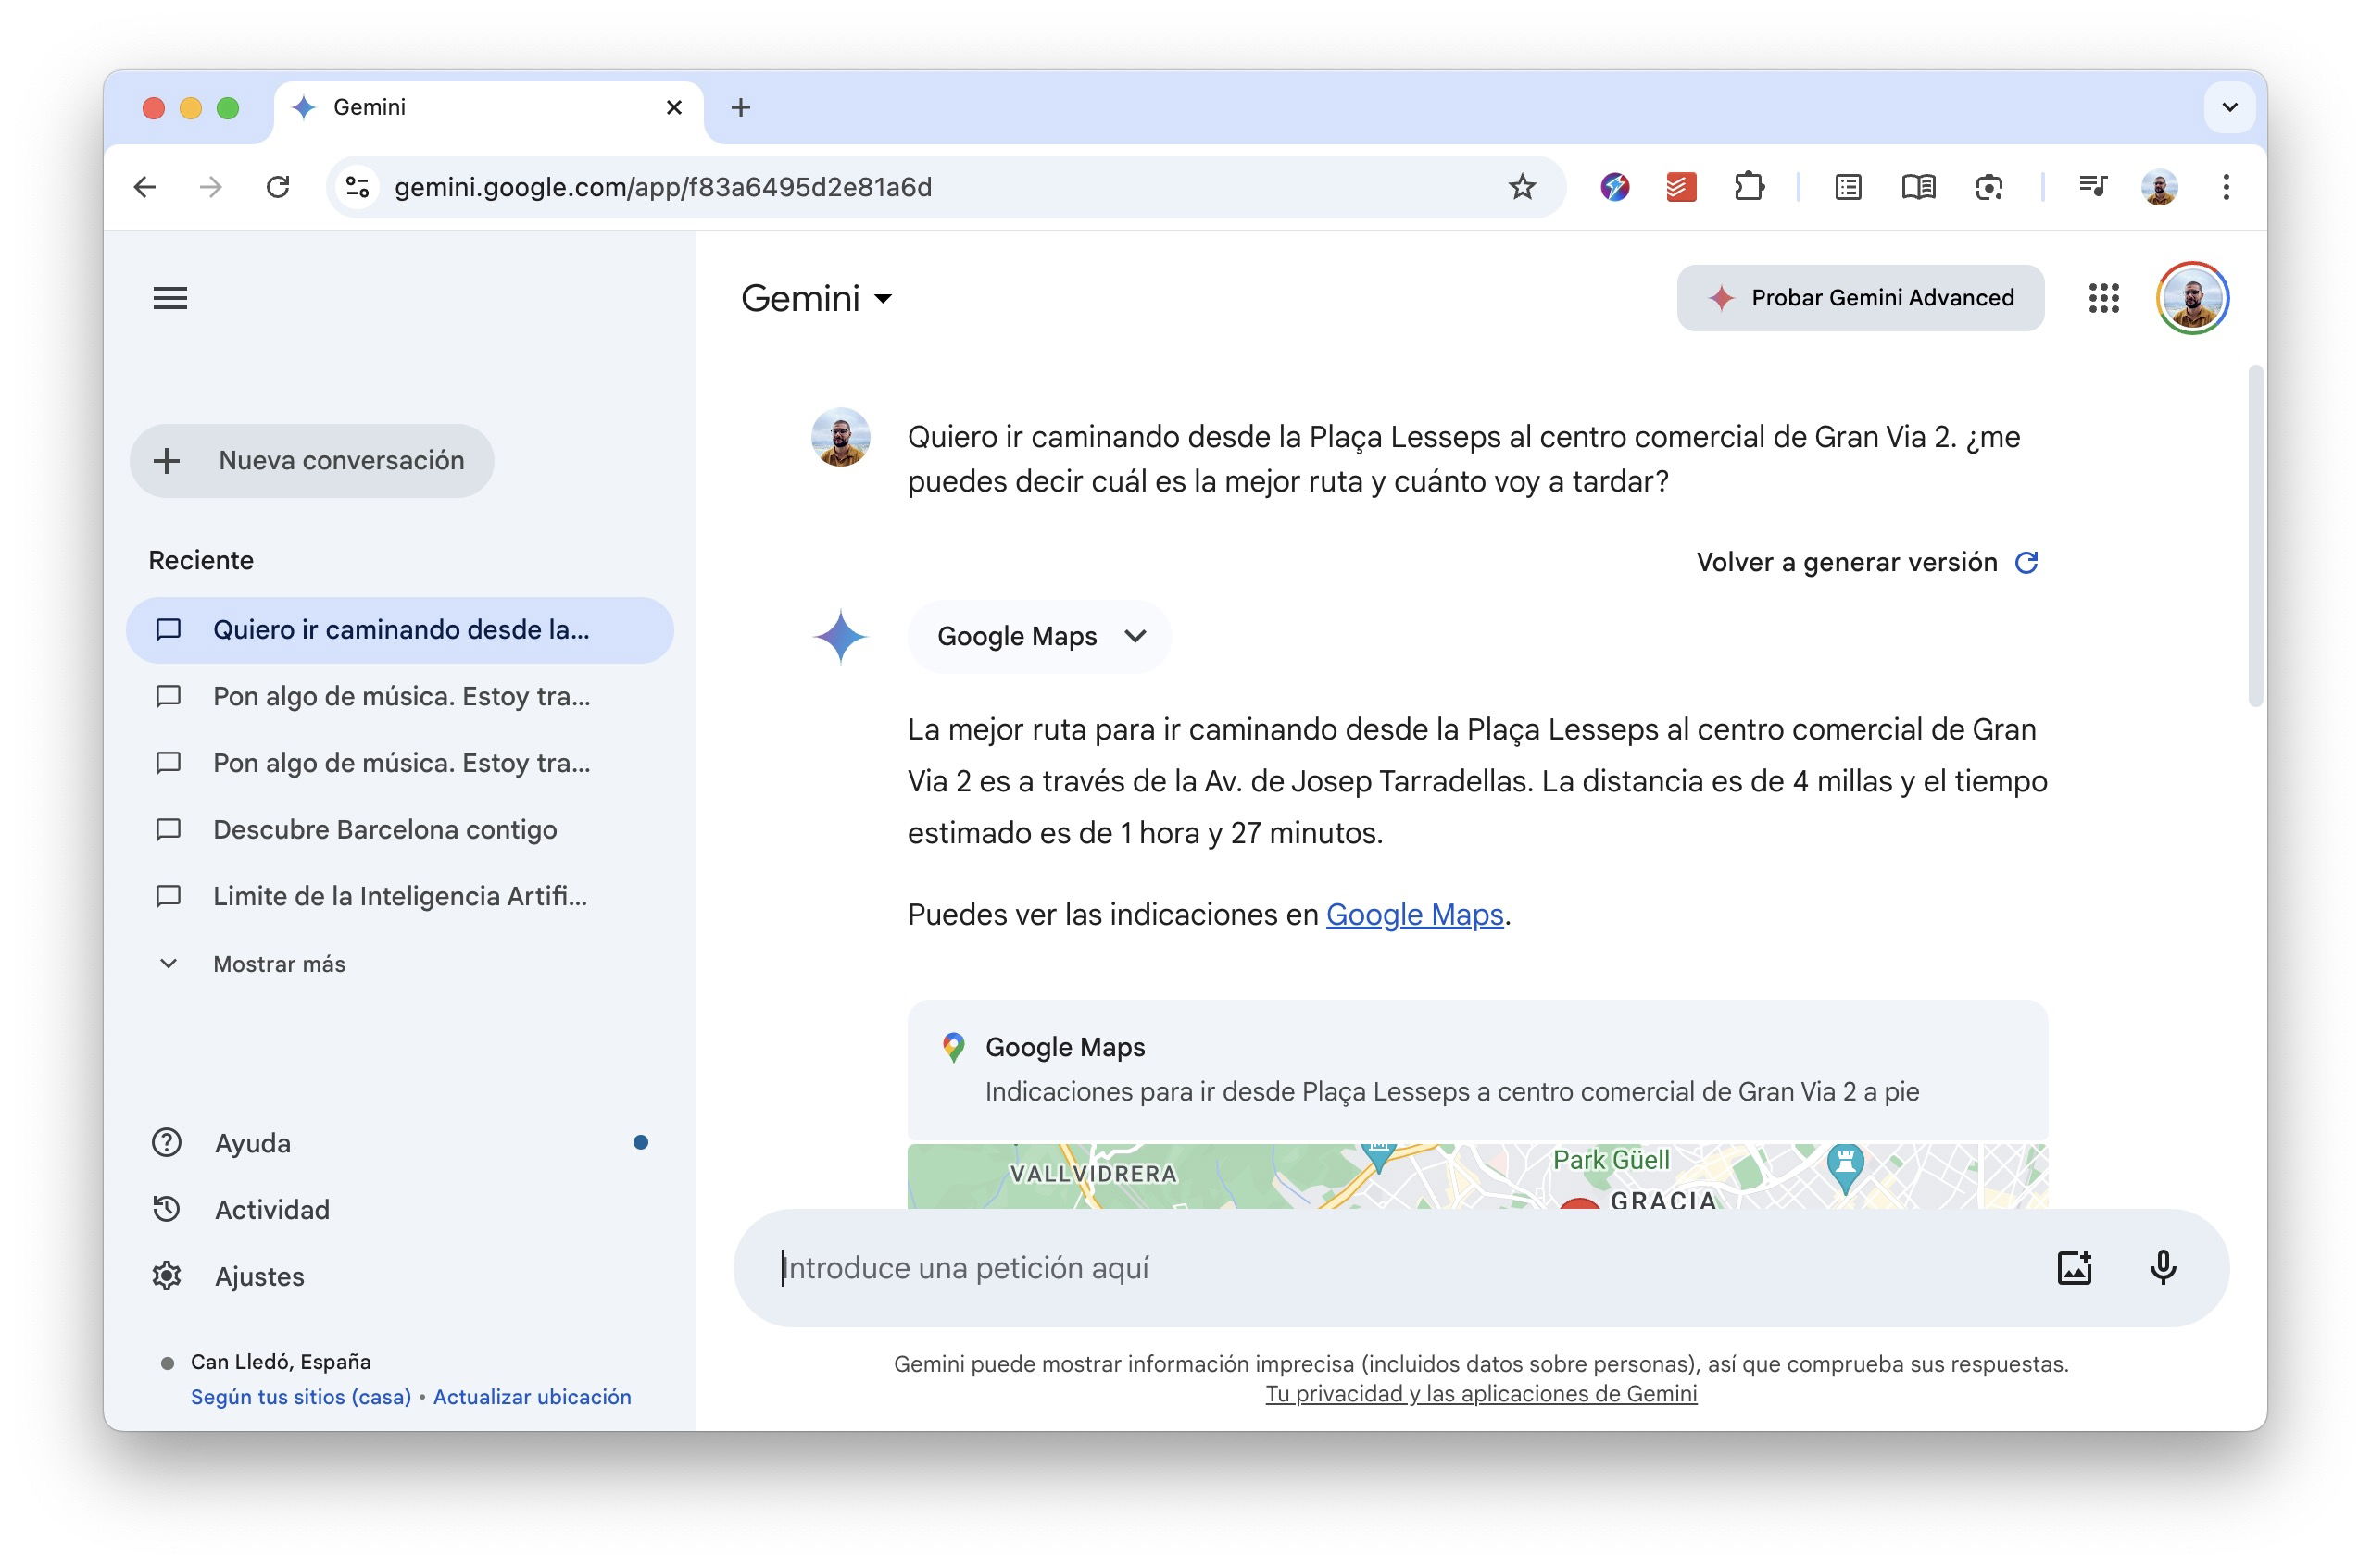Screen dimensions: 2371x1568
Task: Open the Todoist red extension icon
Action: [1681, 187]
